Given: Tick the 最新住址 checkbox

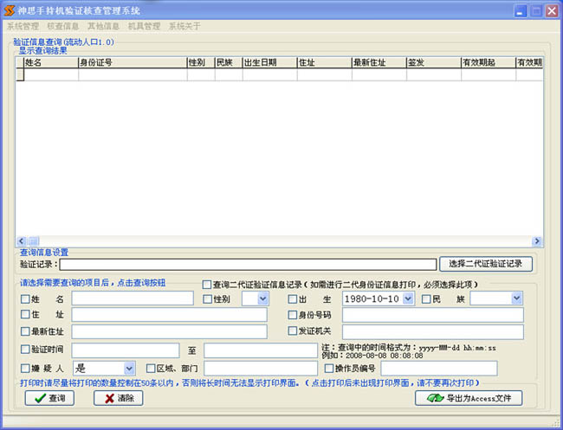Looking at the screenshot, I should [25, 331].
